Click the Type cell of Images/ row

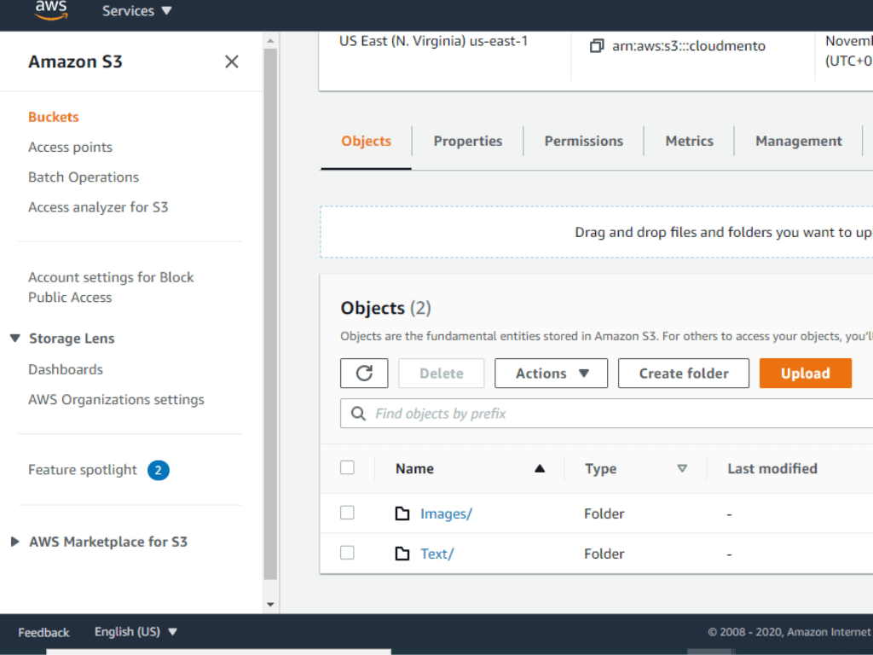(x=604, y=513)
